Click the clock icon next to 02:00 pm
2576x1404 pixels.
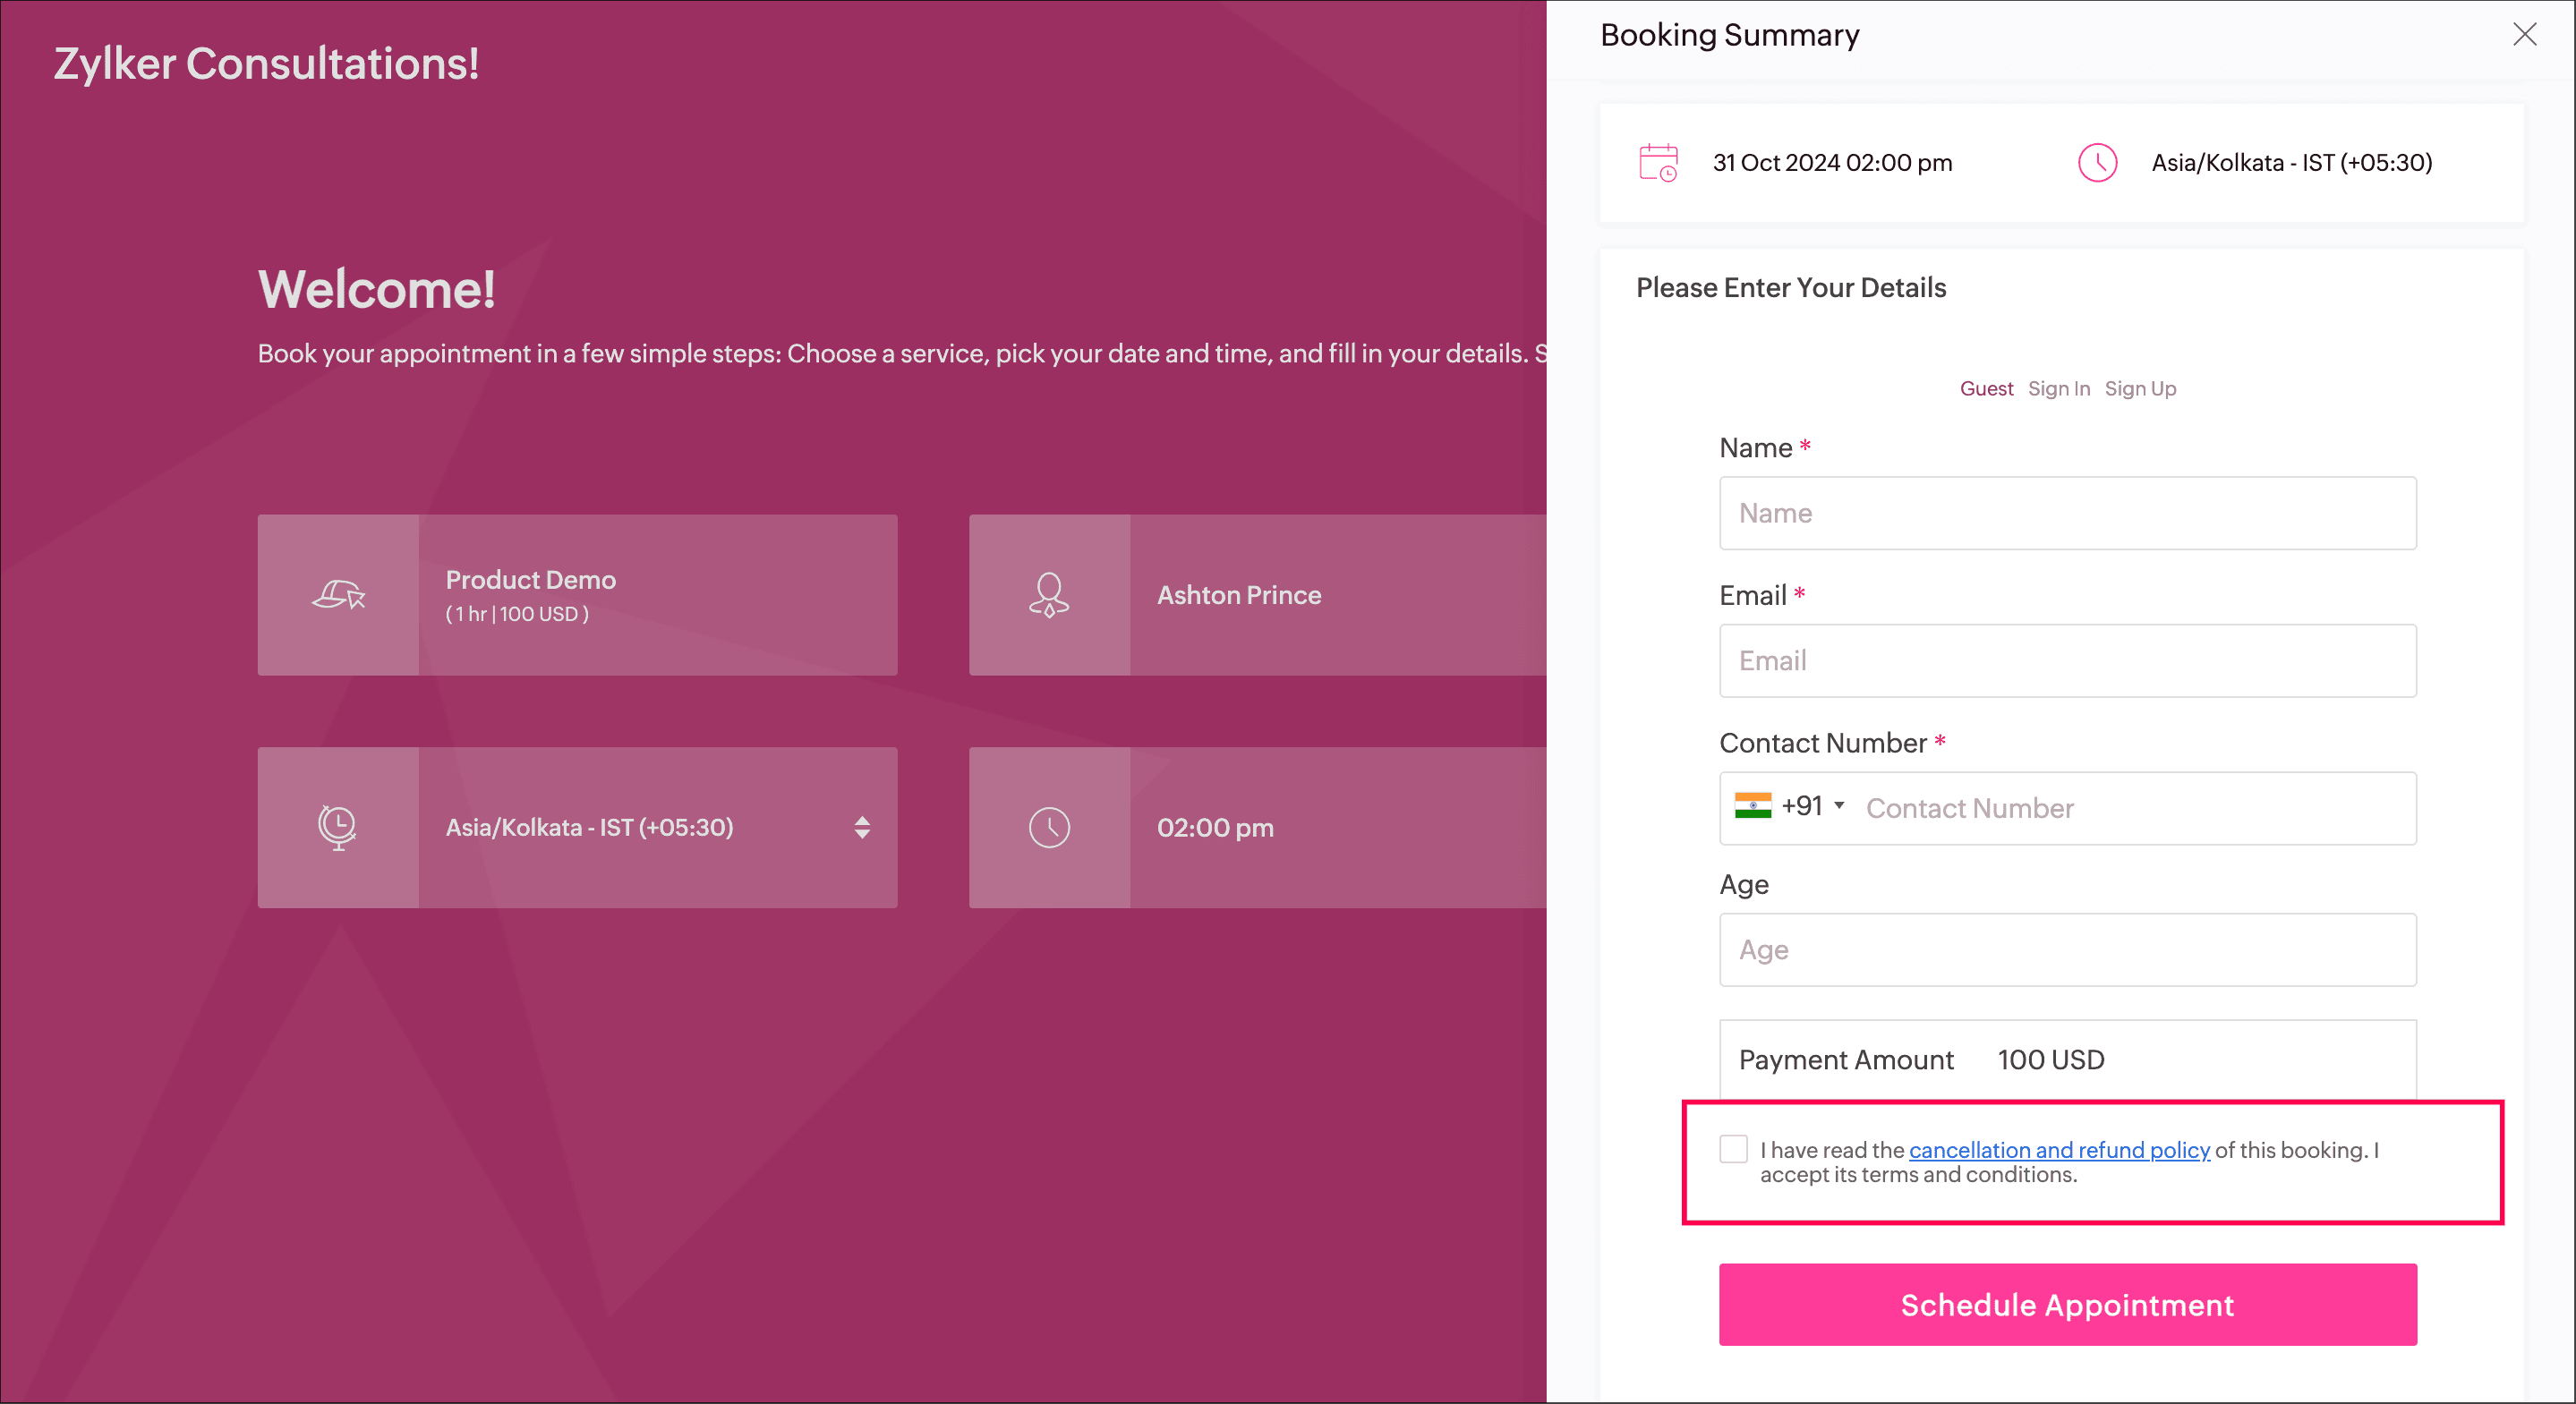click(1049, 828)
